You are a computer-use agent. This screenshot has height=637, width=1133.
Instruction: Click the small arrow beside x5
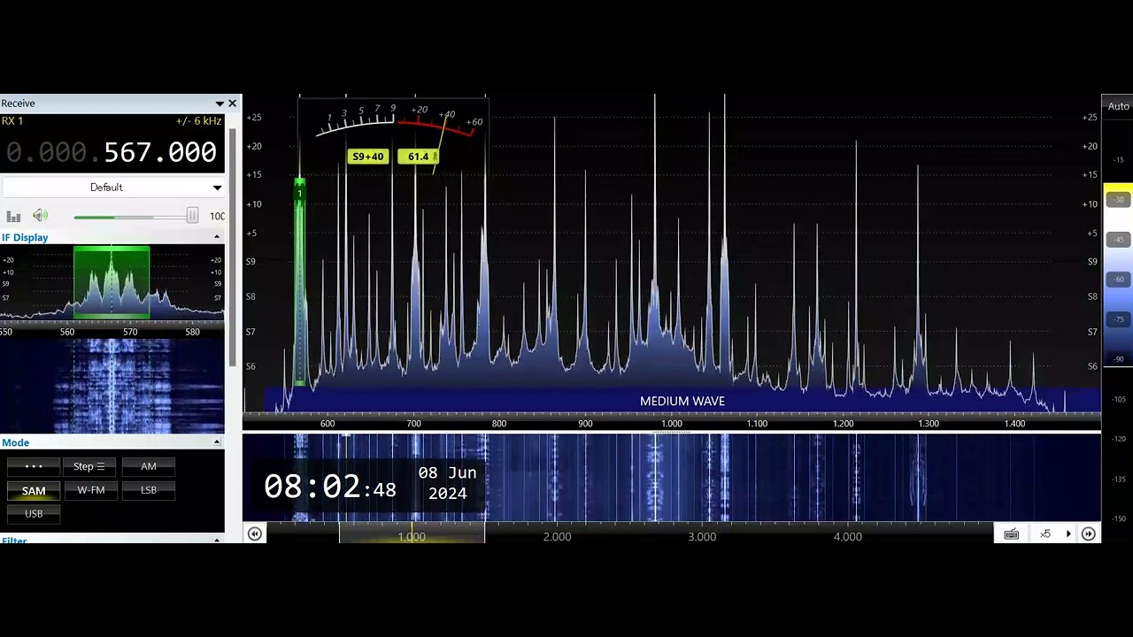tap(1068, 533)
